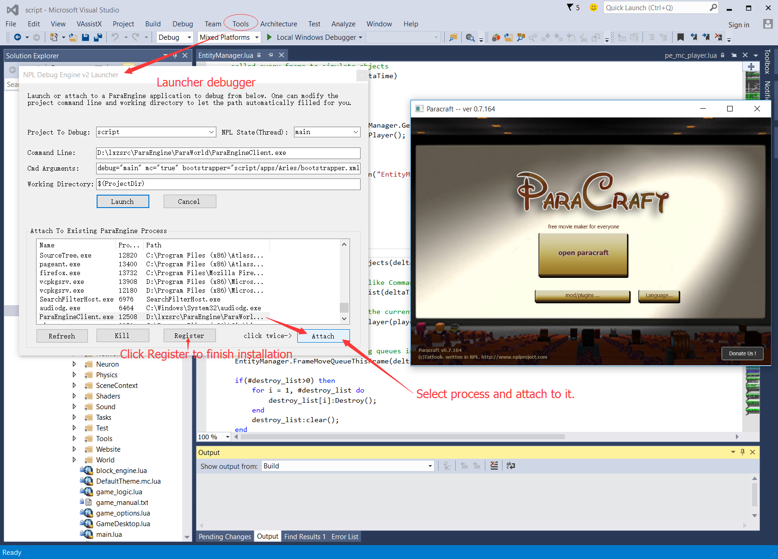Open the Show output from Build dropdown
Image resolution: width=778 pixels, height=559 pixels.
point(348,466)
